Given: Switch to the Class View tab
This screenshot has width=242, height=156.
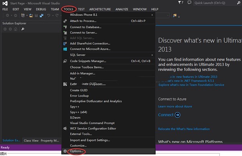Looking at the screenshot, I should pyautogui.click(x=31, y=141).
